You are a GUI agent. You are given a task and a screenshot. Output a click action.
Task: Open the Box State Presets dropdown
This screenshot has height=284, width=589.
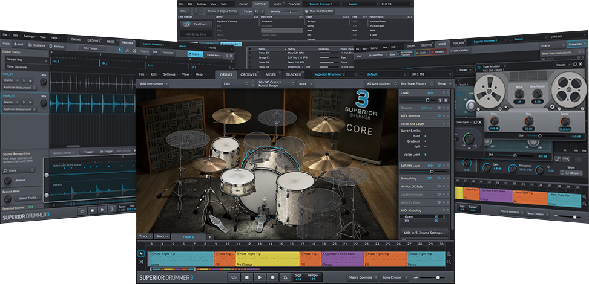pos(416,83)
